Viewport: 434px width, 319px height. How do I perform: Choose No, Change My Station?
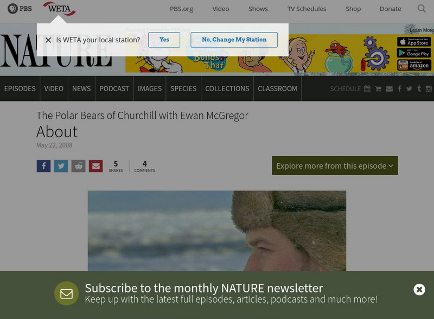(x=234, y=40)
